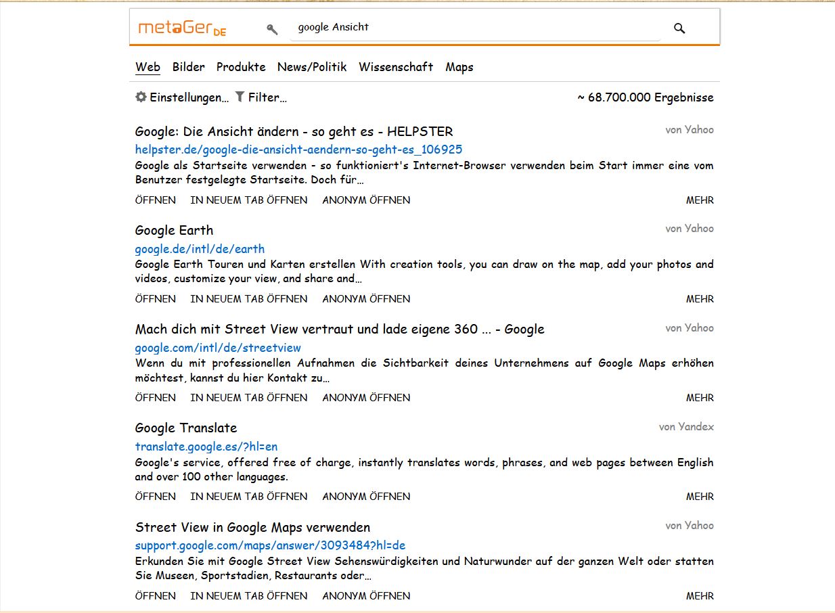Click ÖFFNEN under google.com/intl/de/streetview result
The image size is (835, 613).
click(x=155, y=397)
